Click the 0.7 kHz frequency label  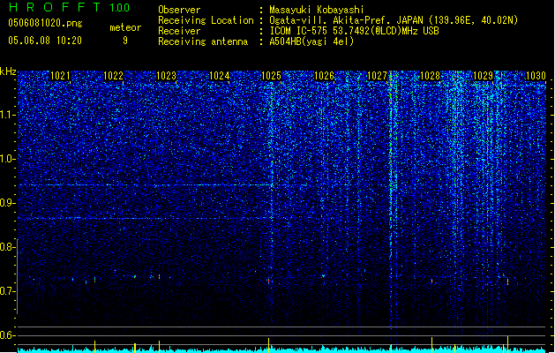coord(7,291)
